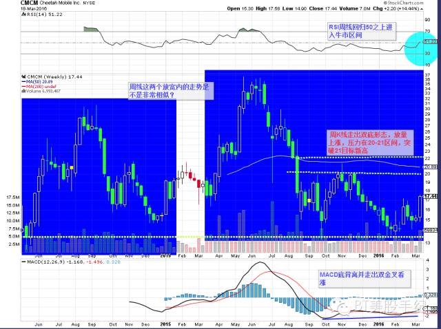Click the MA(50) 20.89 legend entry
This screenshot has width=441, height=329.
click(x=37, y=82)
